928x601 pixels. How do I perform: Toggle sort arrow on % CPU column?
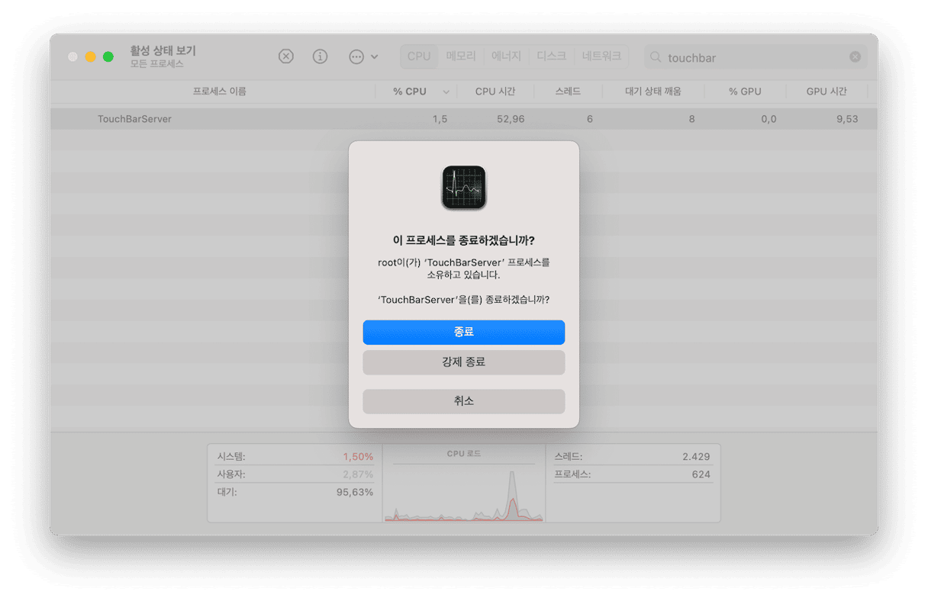click(446, 92)
